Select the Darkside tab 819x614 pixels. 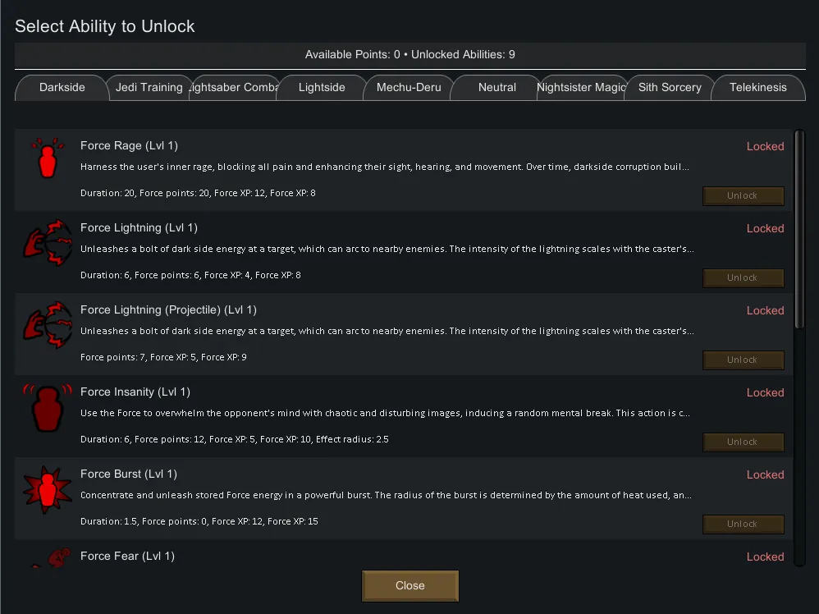click(62, 88)
